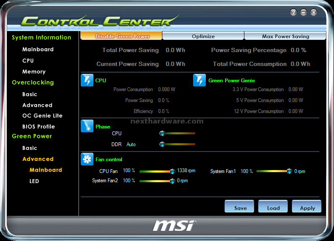Open the LED settings page
334x241 pixels.
click(34, 181)
